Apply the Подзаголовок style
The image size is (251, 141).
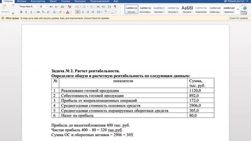tap(201, 9)
